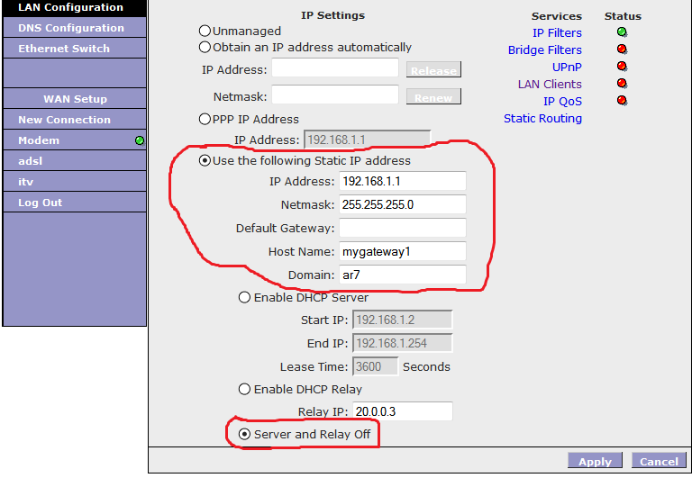Open the IP QoS link
The width and height of the screenshot is (692, 478).
coord(562,102)
